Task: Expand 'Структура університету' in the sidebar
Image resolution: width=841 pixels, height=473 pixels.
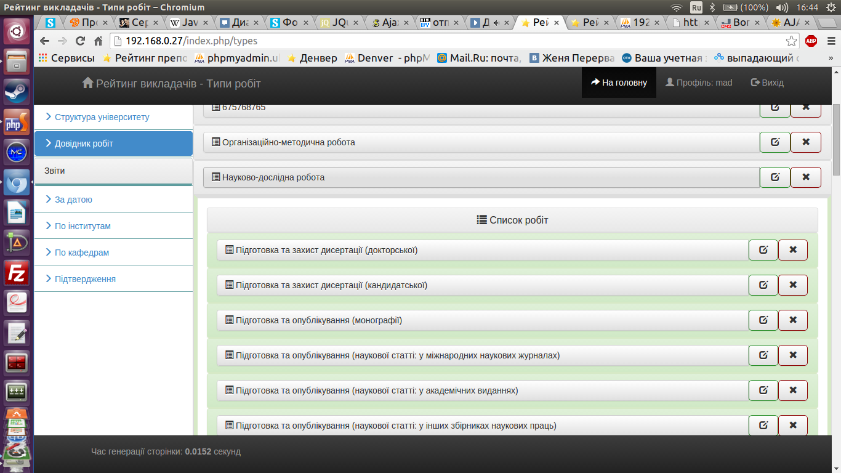Action: pos(113,117)
